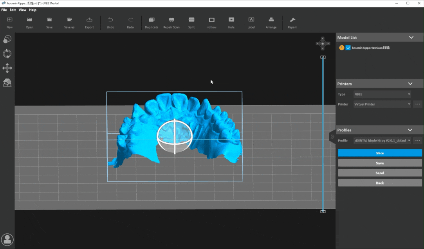The width and height of the screenshot is (424, 249).
Task: Collapse the Model List panel
Action: click(x=411, y=38)
